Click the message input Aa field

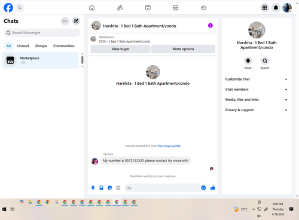click(163, 188)
